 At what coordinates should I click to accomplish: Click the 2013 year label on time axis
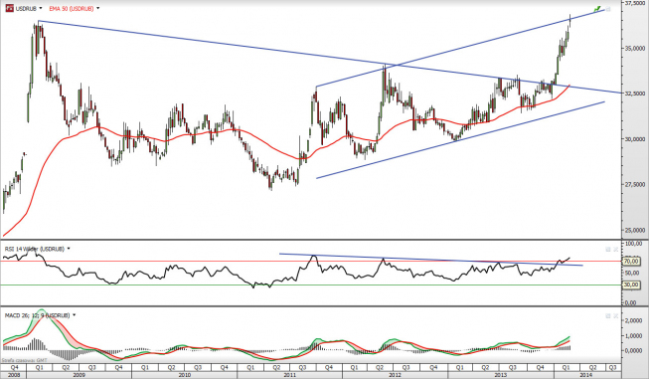500,375
